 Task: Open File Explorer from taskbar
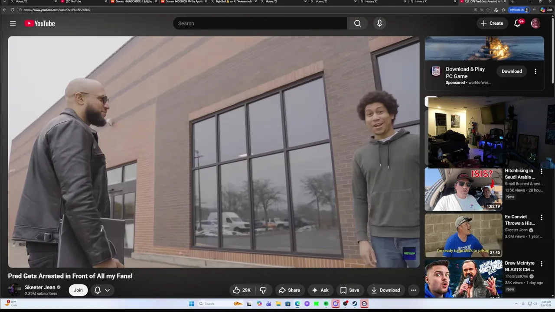point(278,304)
